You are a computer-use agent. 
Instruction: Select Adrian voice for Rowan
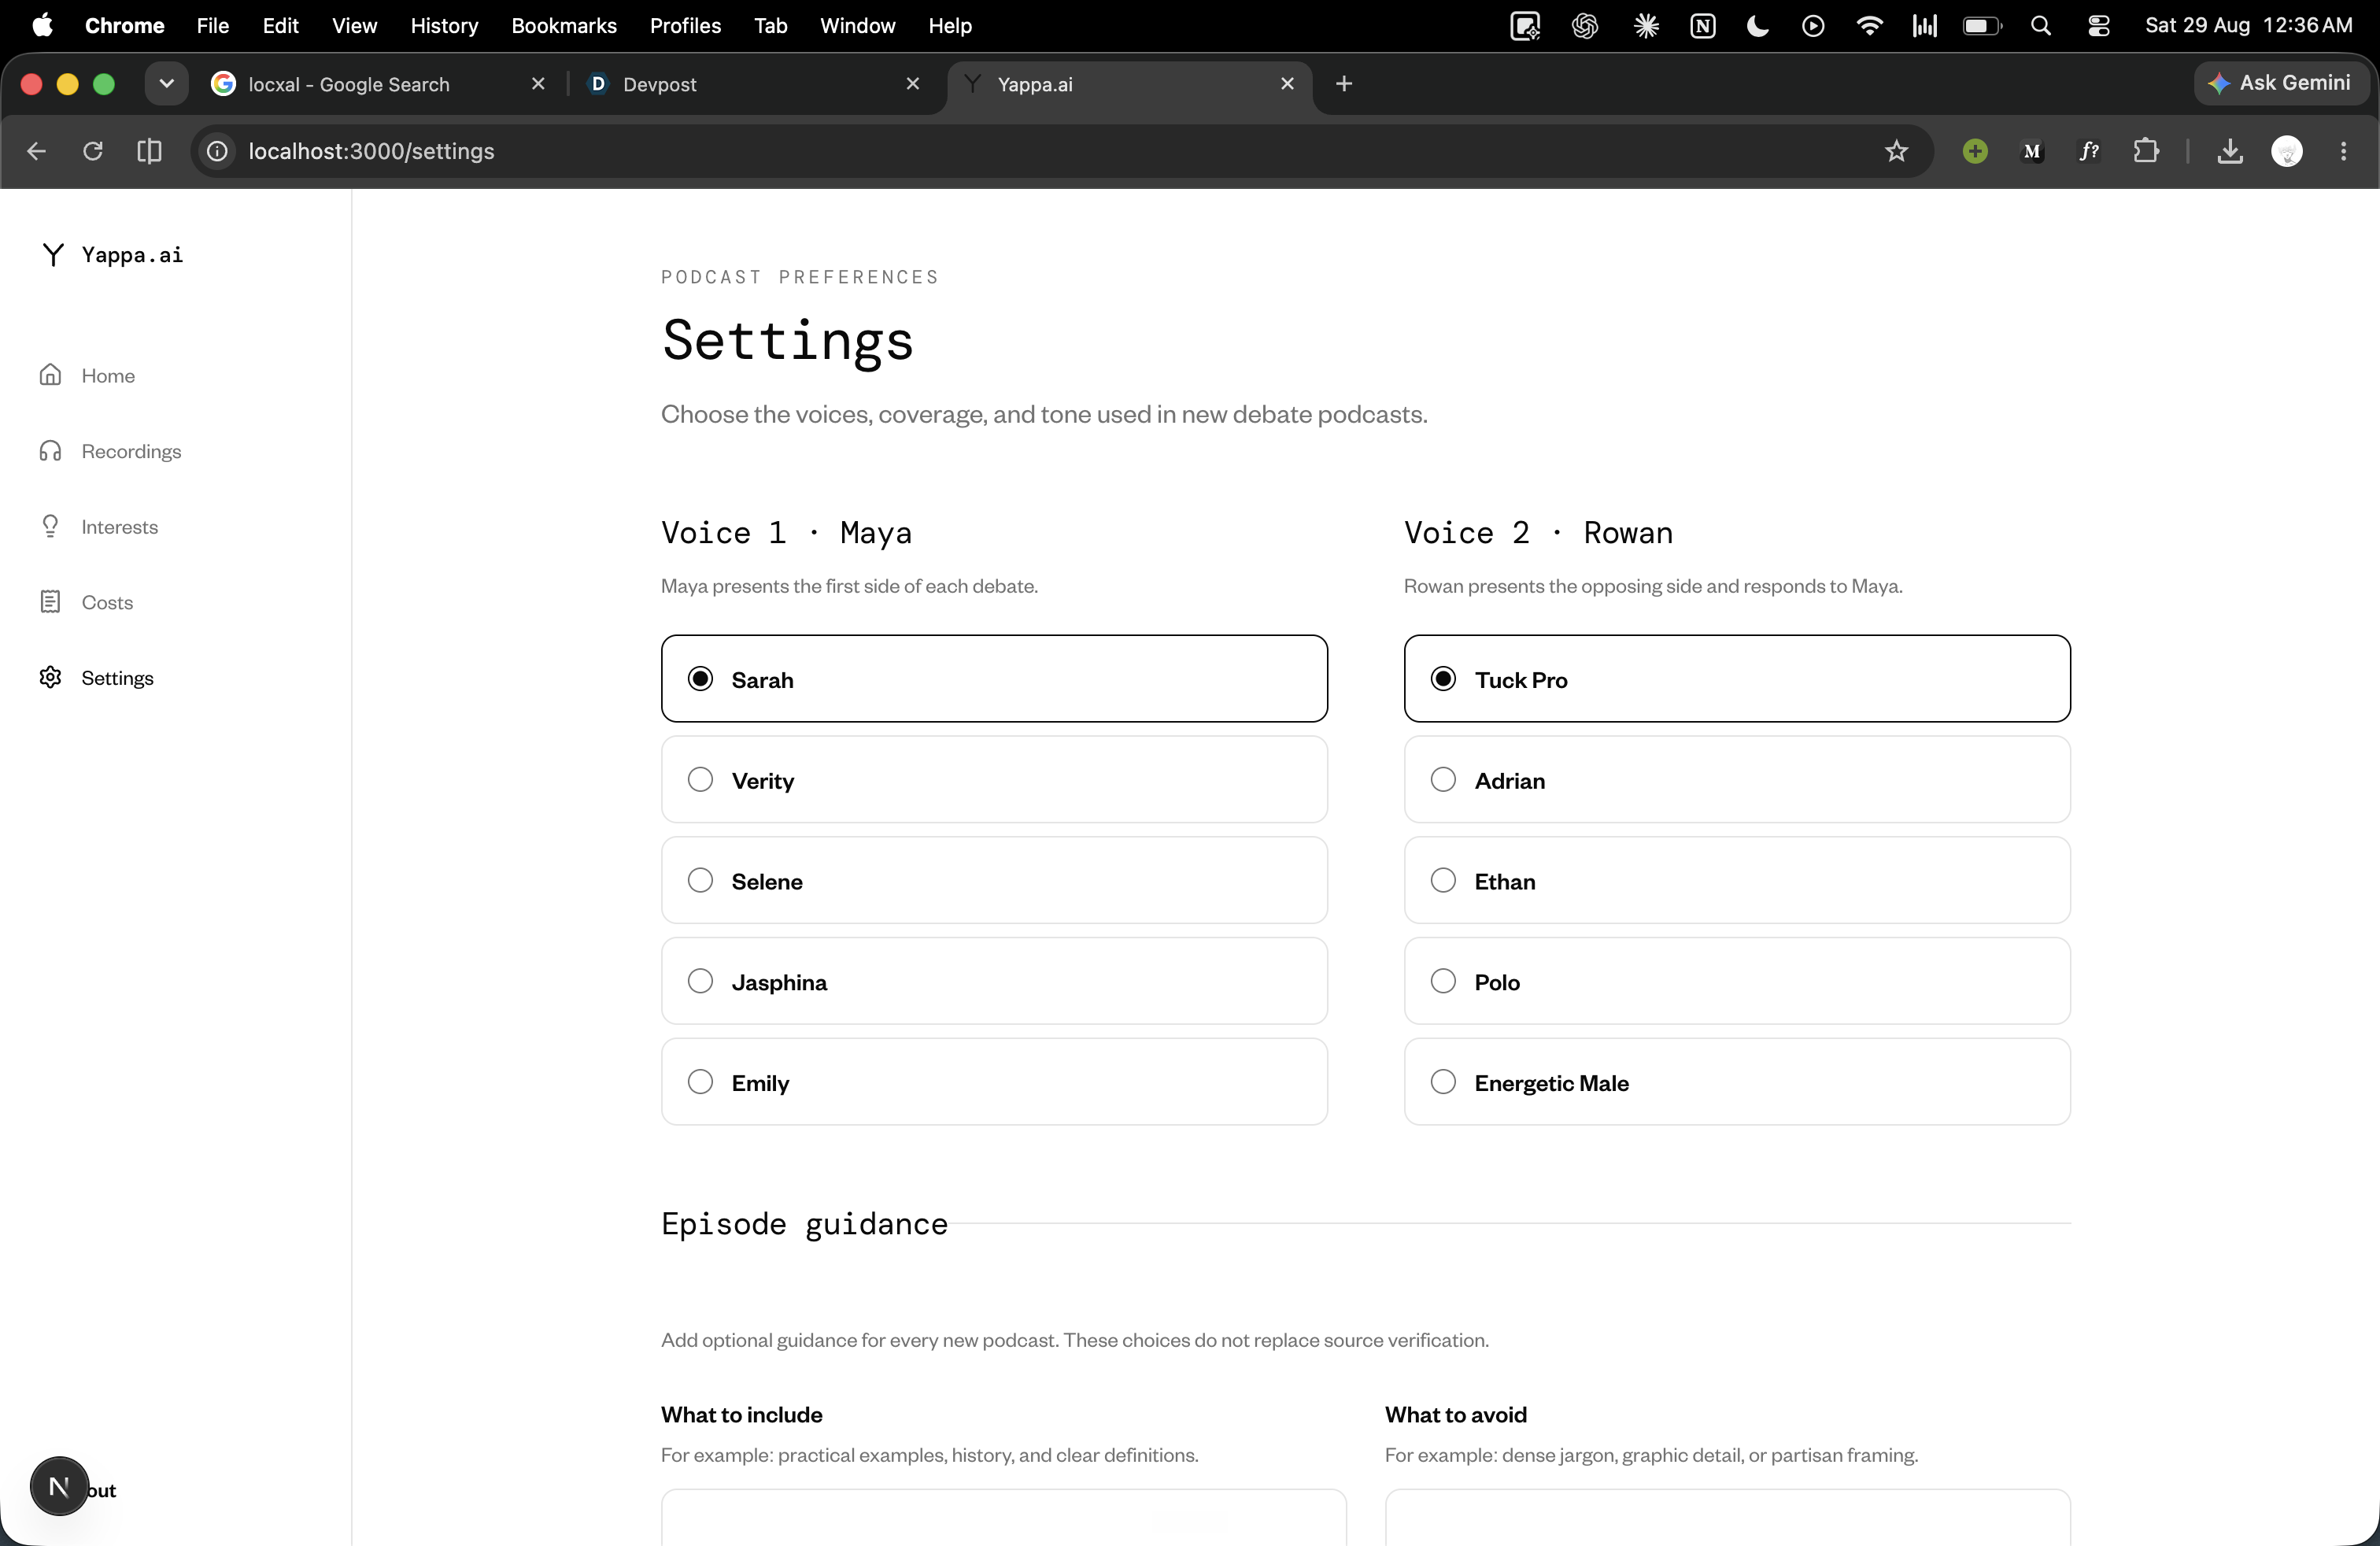click(1737, 780)
